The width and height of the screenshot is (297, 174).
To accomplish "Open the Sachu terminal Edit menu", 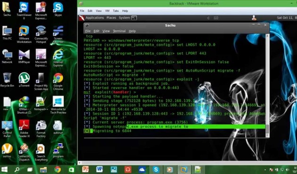I will 97,31.
